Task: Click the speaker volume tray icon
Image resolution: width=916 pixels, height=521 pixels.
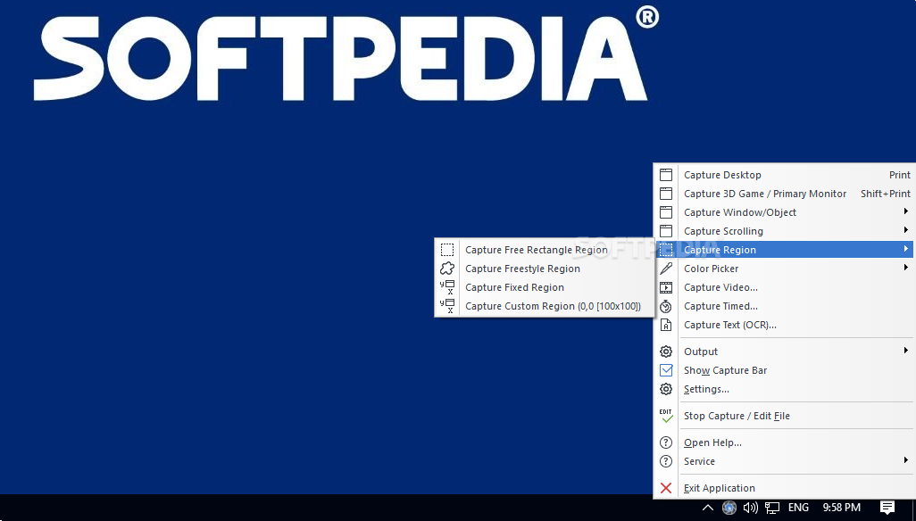Action: click(x=751, y=508)
